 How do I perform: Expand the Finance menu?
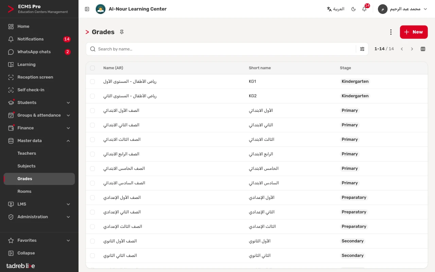[39, 128]
